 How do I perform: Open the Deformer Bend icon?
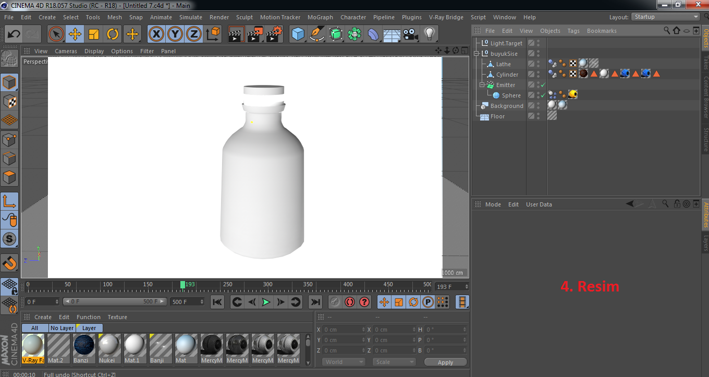tap(373, 34)
